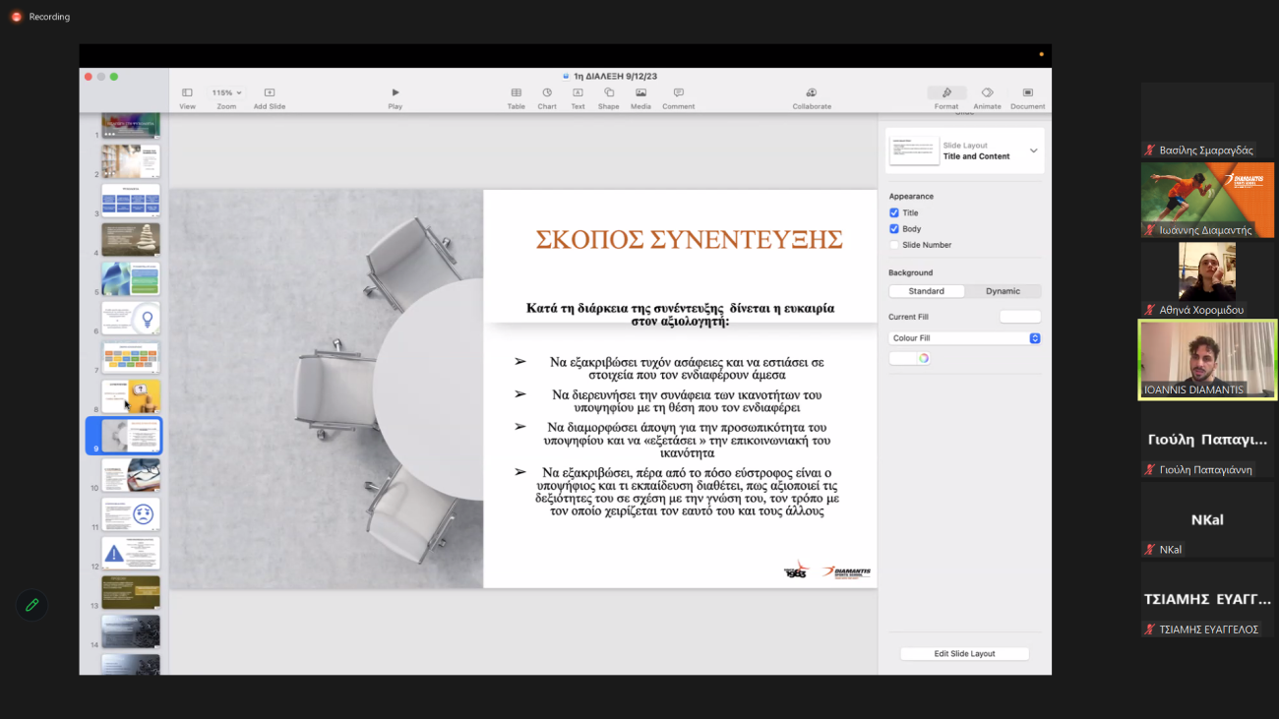
Task: Click the green annotate pencil button
Action: tap(31, 605)
